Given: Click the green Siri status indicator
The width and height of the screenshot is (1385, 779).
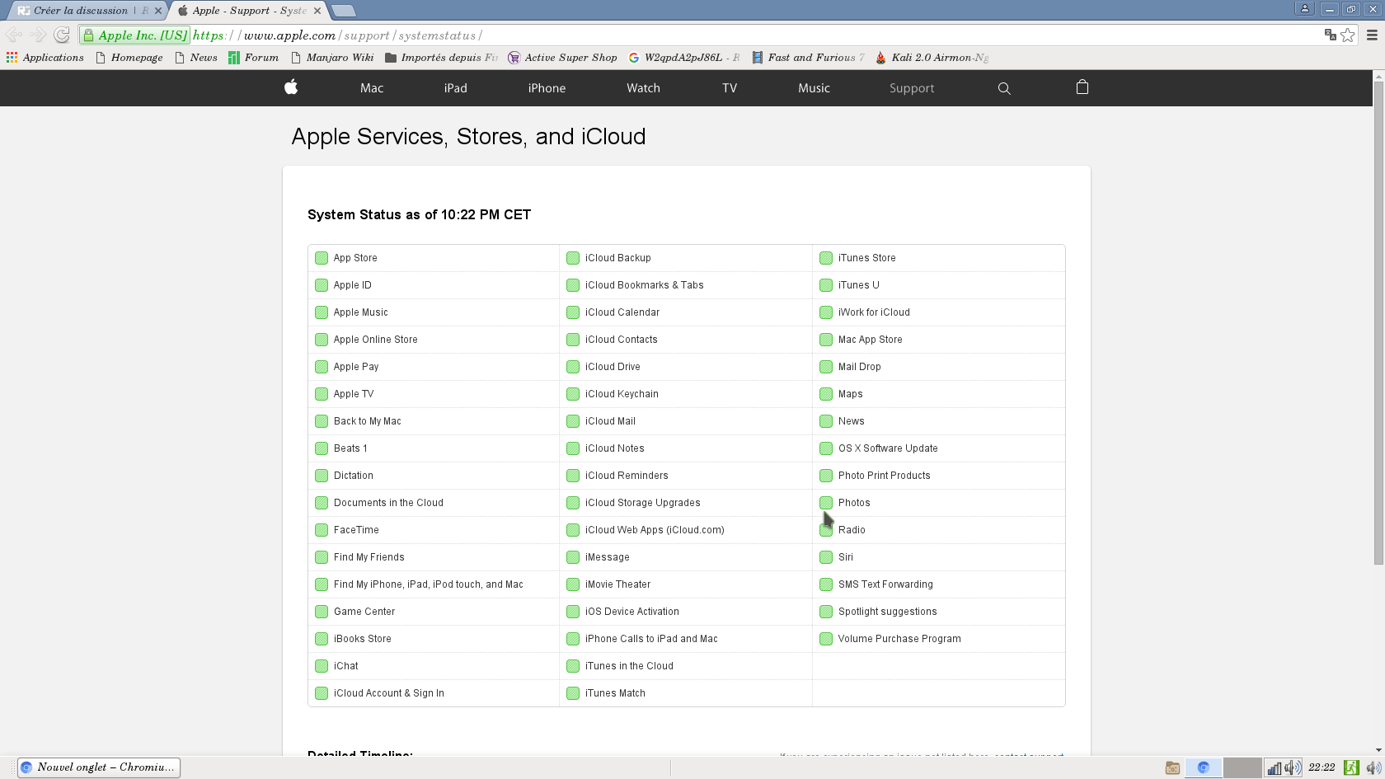Looking at the screenshot, I should click(x=826, y=557).
